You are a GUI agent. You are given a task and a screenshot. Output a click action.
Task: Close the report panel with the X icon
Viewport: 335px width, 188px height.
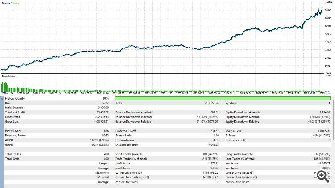[2, 99]
